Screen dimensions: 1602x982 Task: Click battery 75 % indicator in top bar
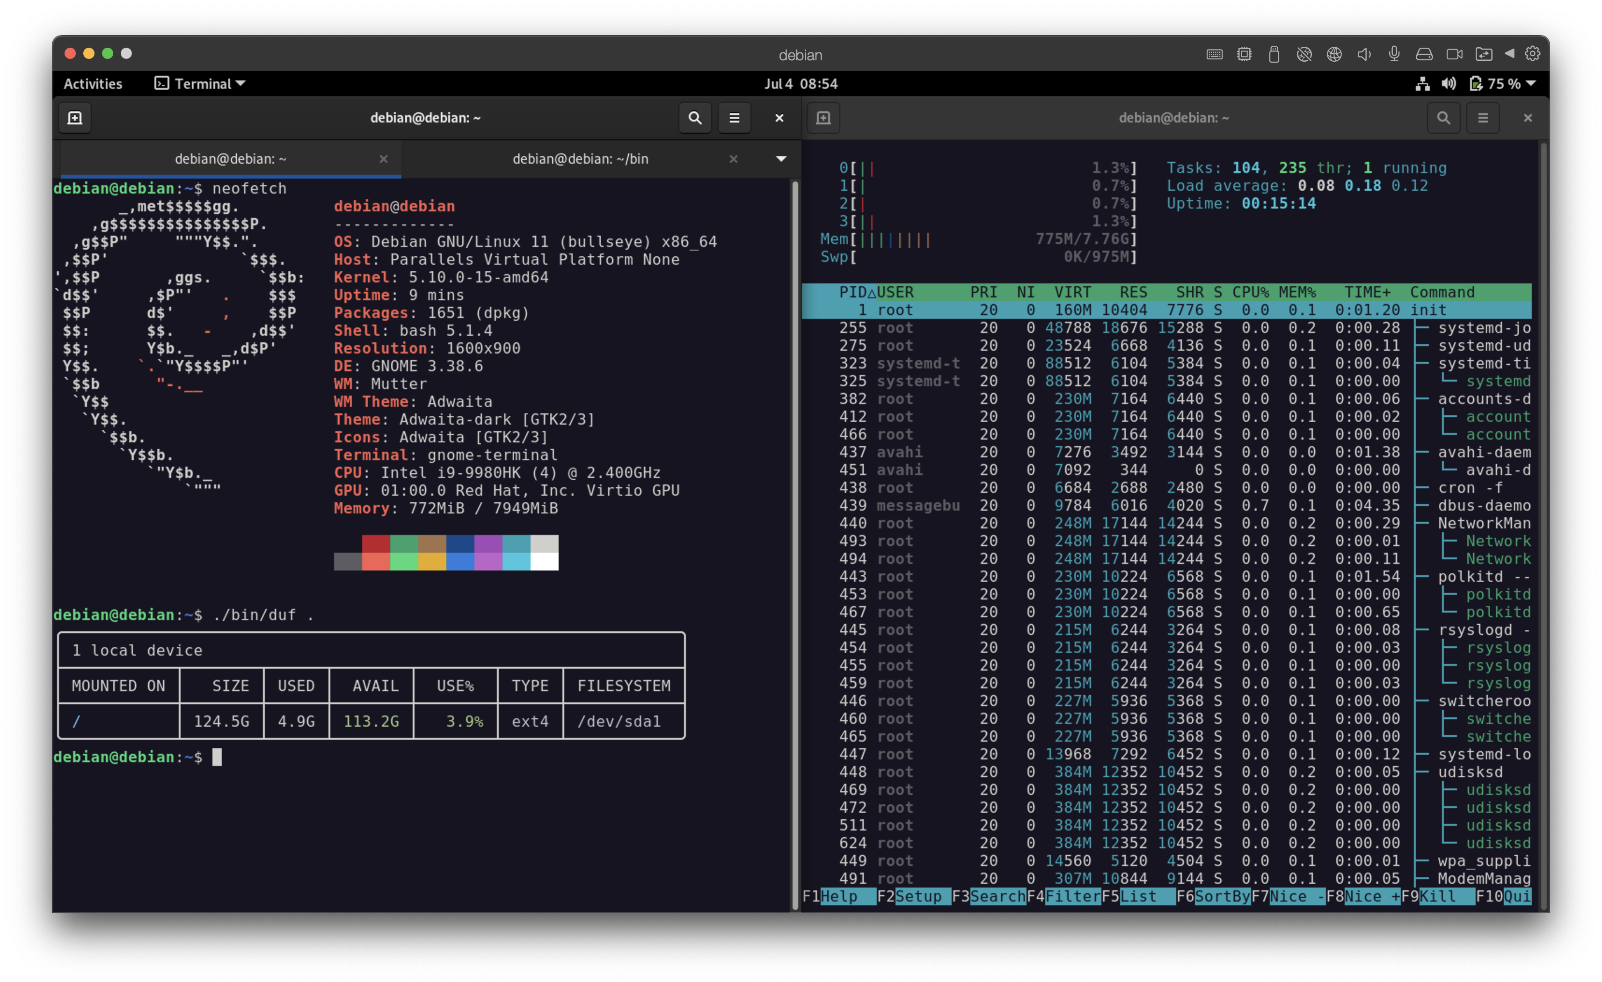1495,84
